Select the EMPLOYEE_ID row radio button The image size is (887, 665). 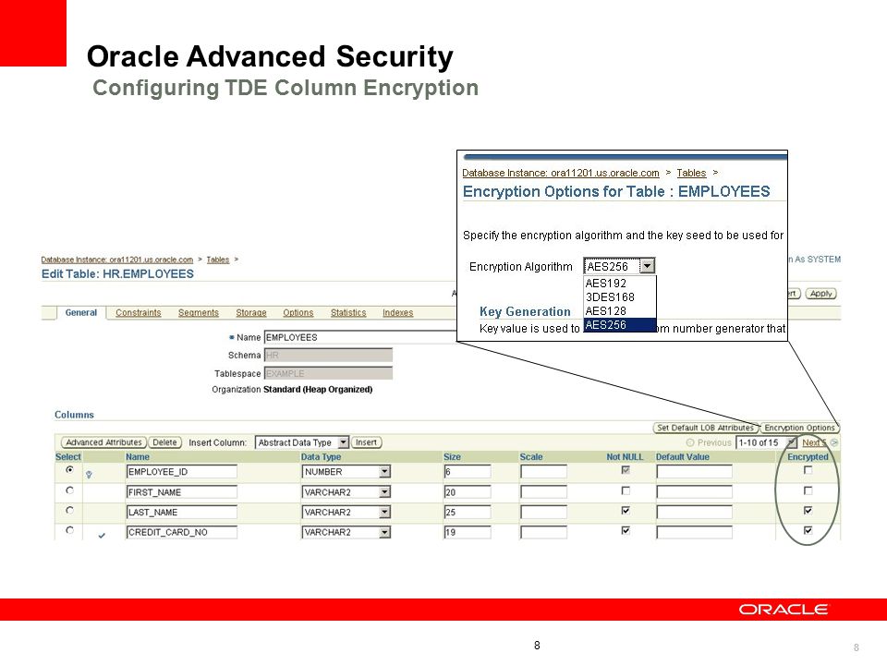(69, 469)
